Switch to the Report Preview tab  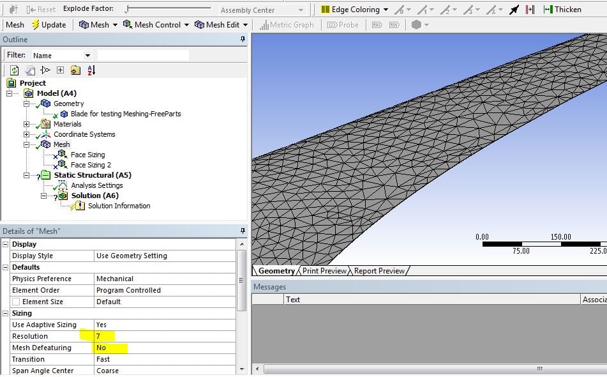coord(379,271)
